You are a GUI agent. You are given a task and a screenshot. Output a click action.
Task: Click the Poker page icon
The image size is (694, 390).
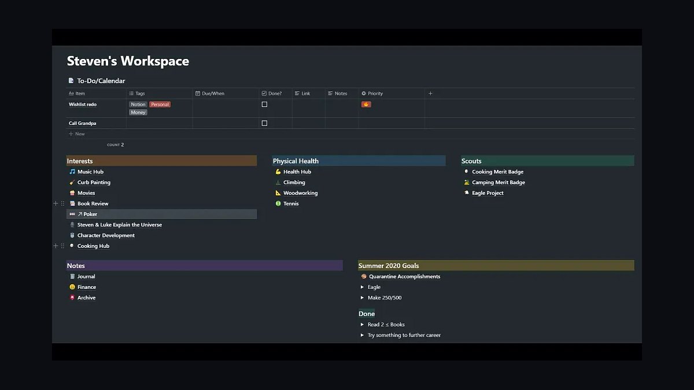point(72,214)
